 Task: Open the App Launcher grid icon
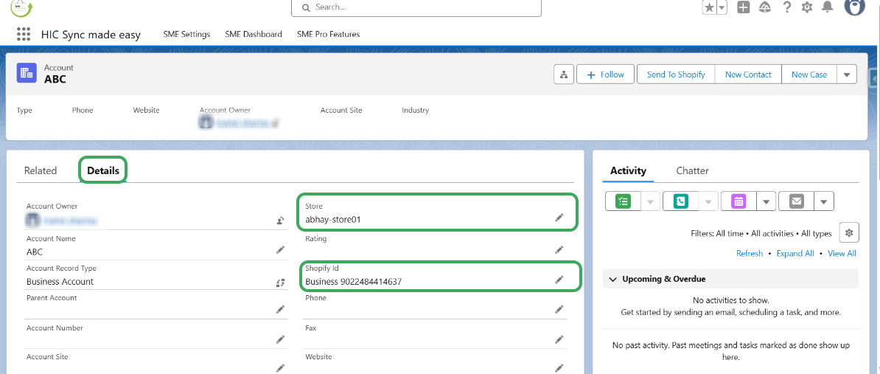(24, 34)
